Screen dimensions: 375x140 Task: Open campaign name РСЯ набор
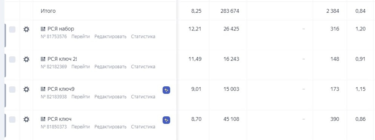click(61, 29)
